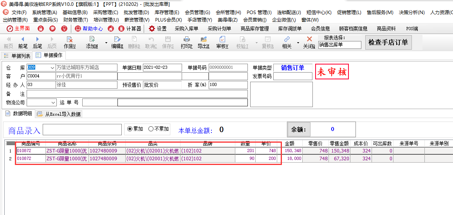
Task: Open 商品资料 shortcut
Action: 386,29
